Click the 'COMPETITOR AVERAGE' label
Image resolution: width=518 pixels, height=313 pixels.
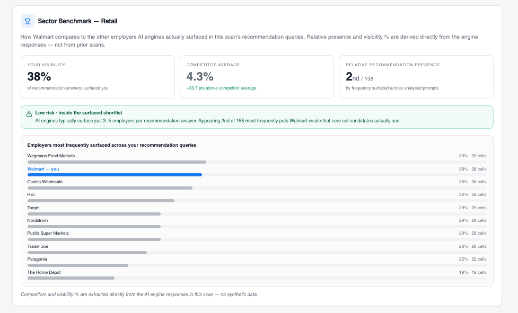pos(213,65)
